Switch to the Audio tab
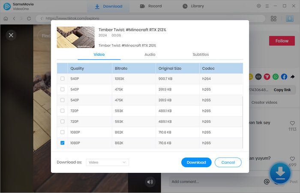300x193 pixels. click(x=150, y=54)
